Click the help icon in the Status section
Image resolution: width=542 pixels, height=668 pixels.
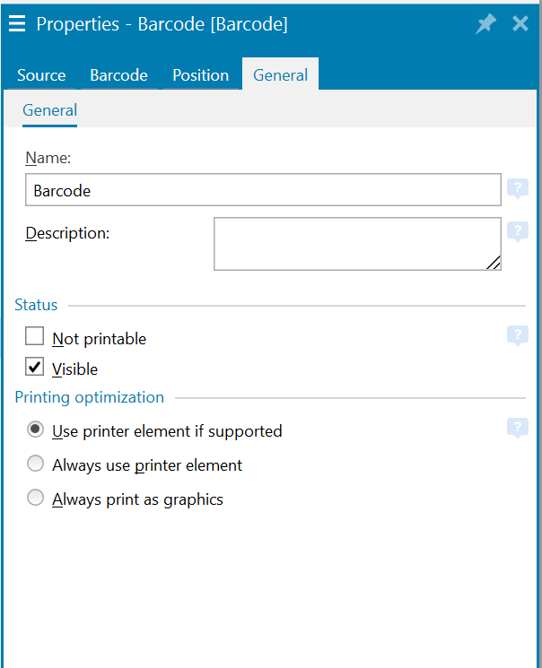coord(517,336)
